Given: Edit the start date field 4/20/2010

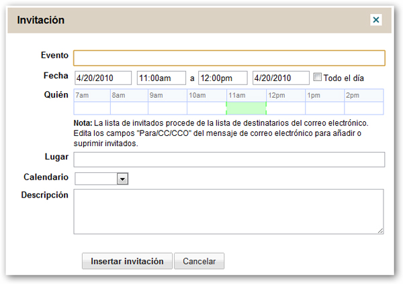Looking at the screenshot, I should (103, 78).
